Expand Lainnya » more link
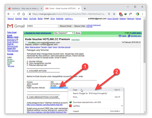Image resolution: width=152 pixels, height=118 pixels. coord(69,19)
